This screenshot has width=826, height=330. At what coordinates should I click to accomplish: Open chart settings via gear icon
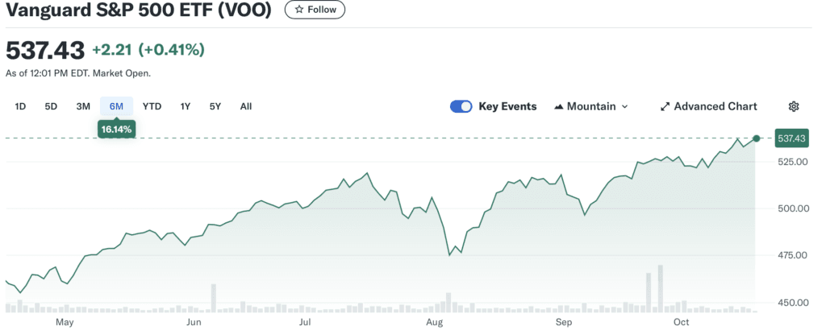point(794,106)
